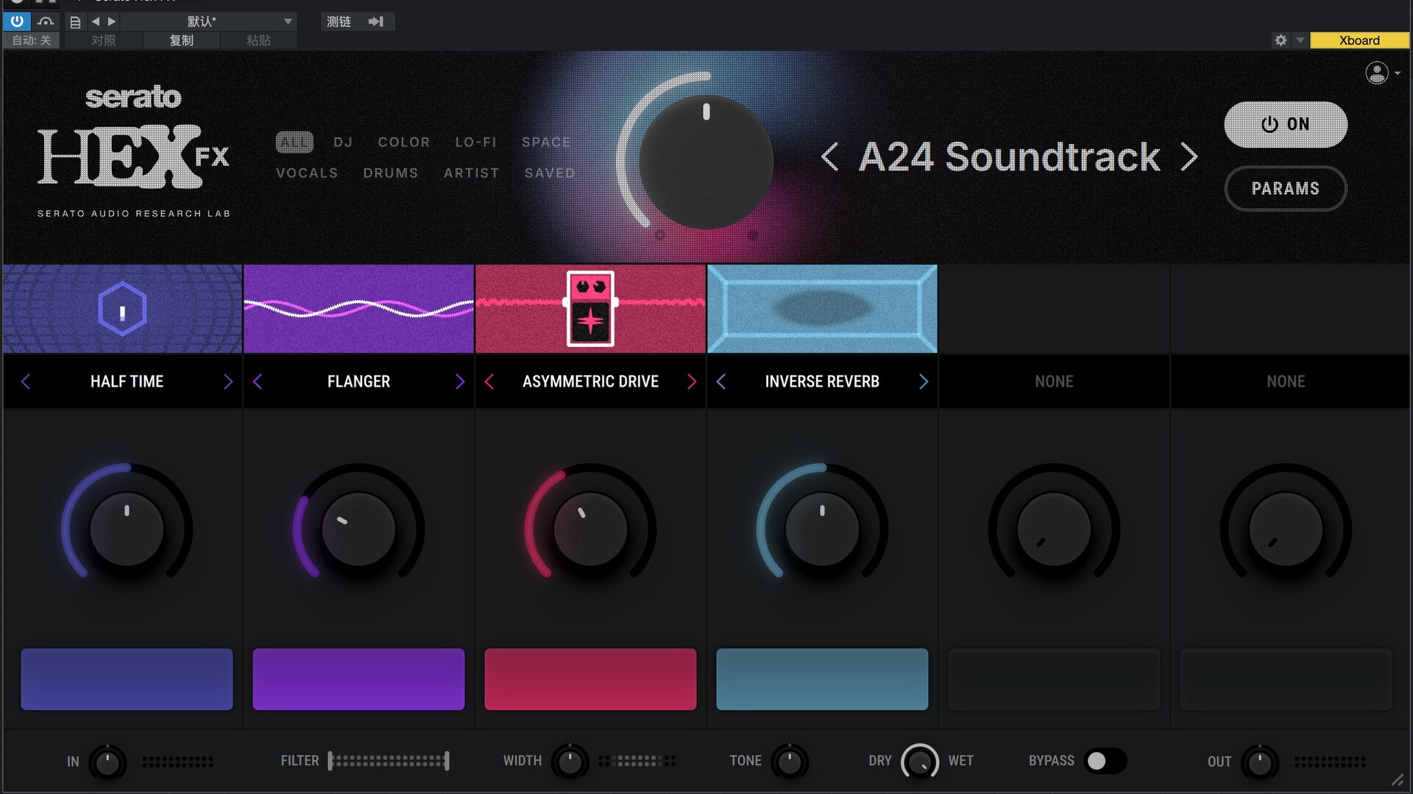1413x794 pixels.
Task: Open the 默认* preset dropdown
Action: 209,21
